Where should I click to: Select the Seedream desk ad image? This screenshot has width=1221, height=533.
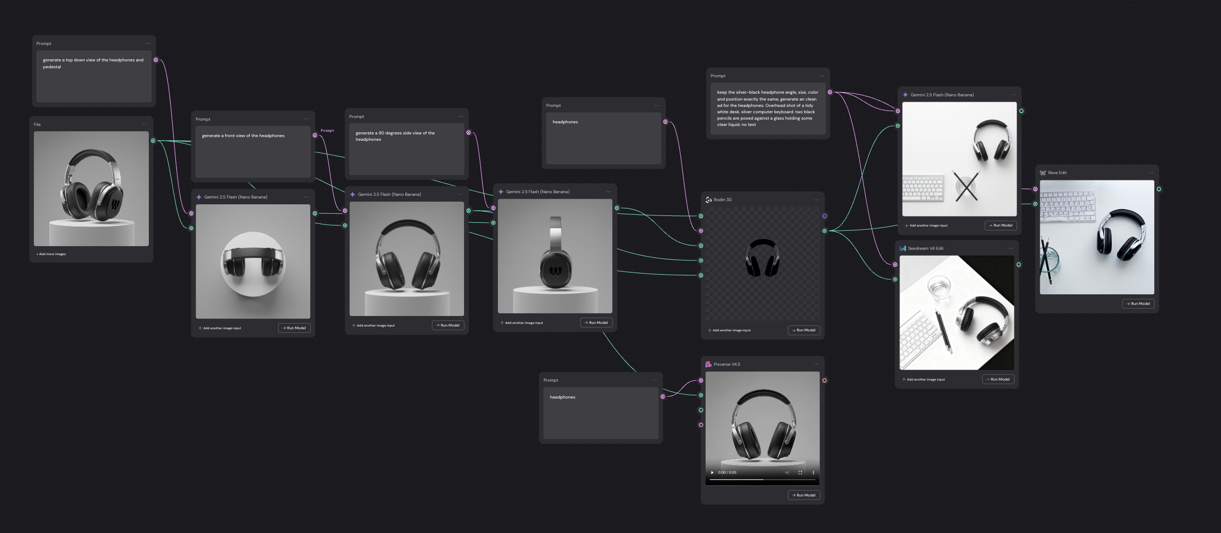click(957, 313)
